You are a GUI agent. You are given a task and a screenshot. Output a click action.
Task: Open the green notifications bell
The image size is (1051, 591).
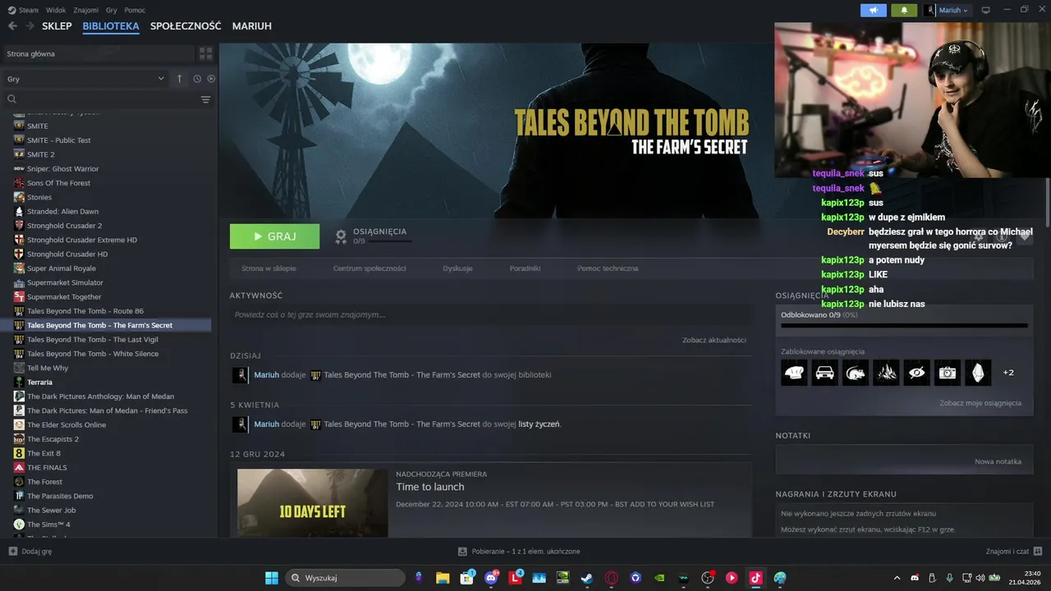[x=904, y=10]
